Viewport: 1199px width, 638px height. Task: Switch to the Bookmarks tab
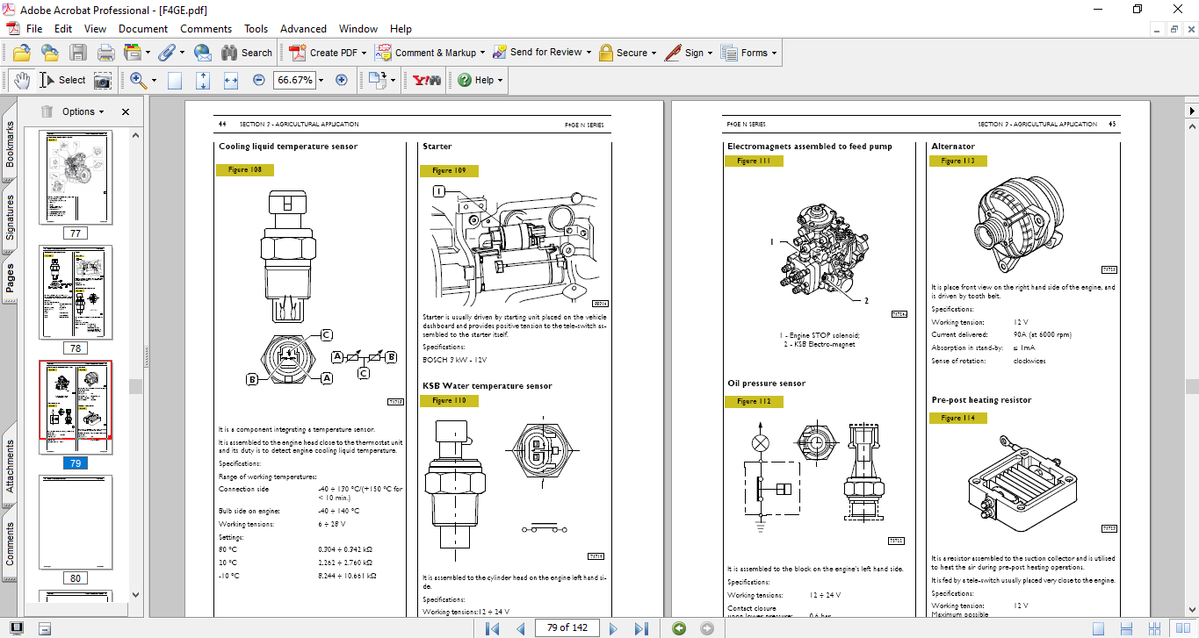11,144
